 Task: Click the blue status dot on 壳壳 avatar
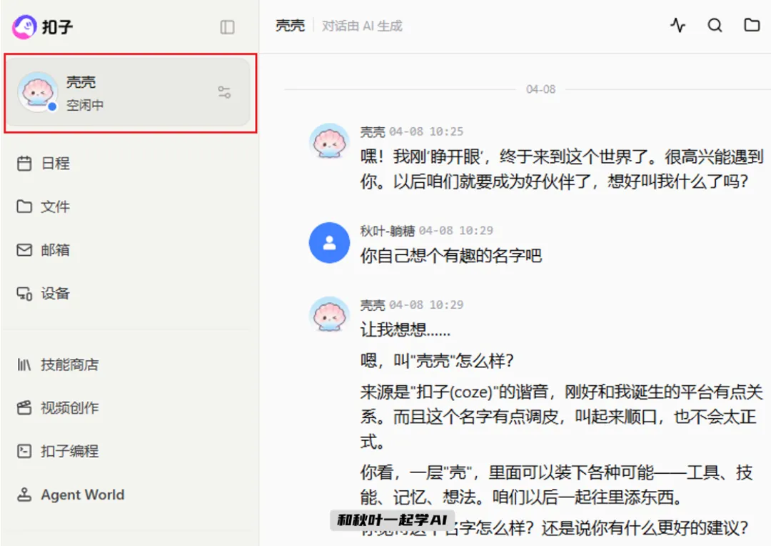pyautogui.click(x=52, y=106)
